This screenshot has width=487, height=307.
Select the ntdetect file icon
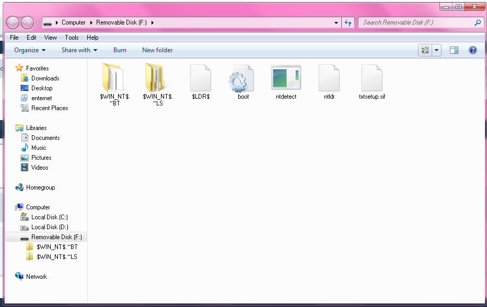pos(286,78)
